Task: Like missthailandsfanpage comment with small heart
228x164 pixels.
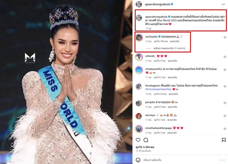Action: click(225, 129)
